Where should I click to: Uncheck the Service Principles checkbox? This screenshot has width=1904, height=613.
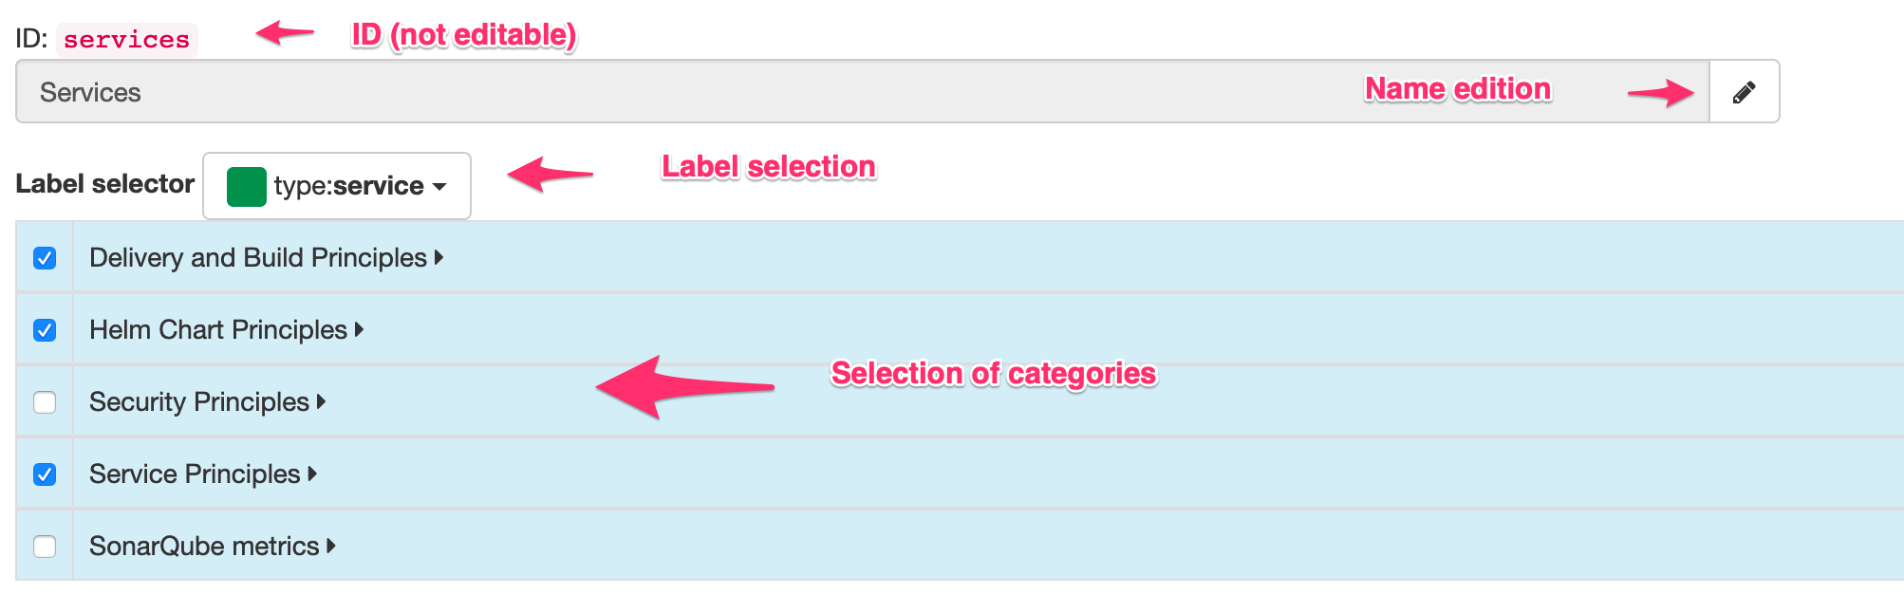pyautogui.click(x=45, y=474)
